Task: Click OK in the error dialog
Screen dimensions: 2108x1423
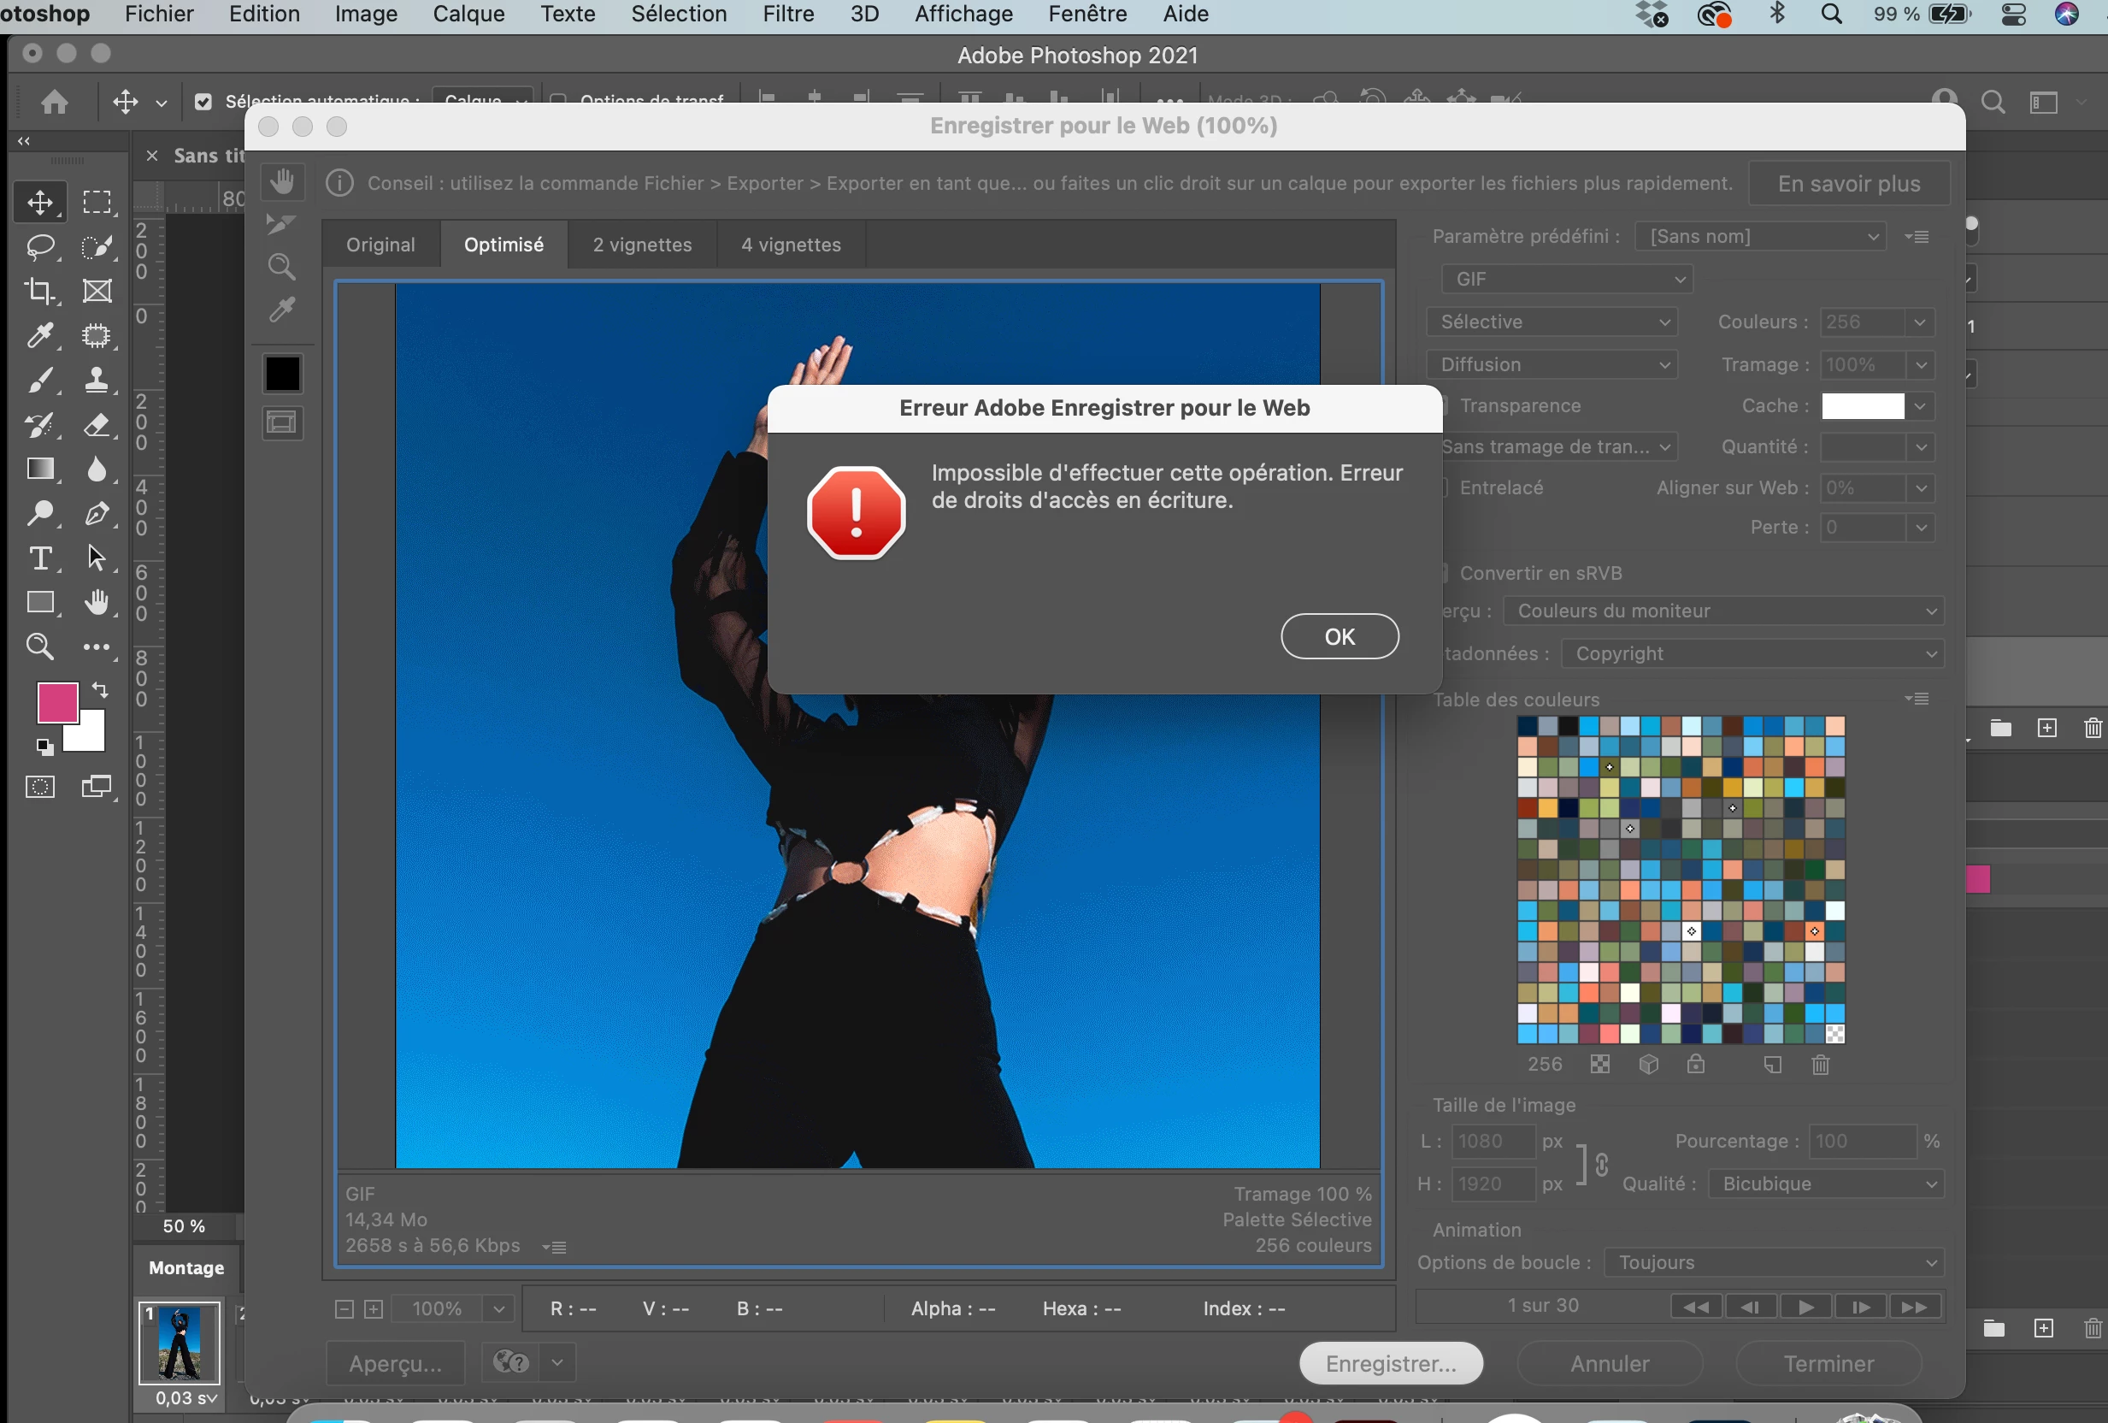Action: (1339, 636)
